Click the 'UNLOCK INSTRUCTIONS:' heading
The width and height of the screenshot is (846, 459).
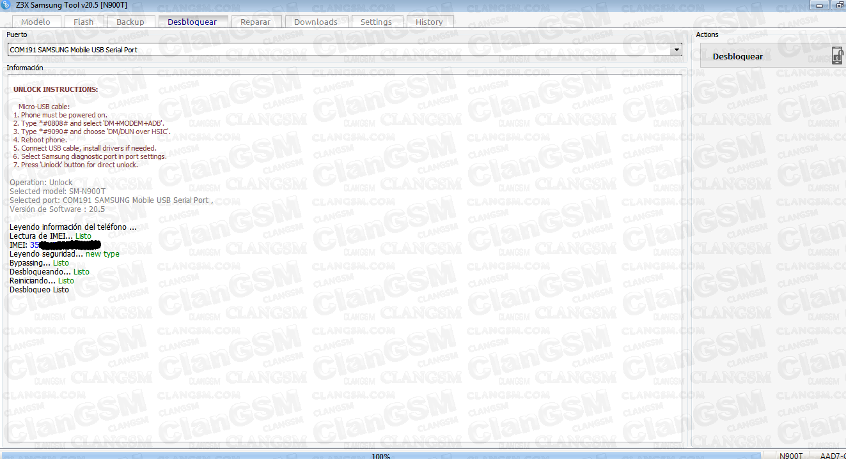[56, 89]
